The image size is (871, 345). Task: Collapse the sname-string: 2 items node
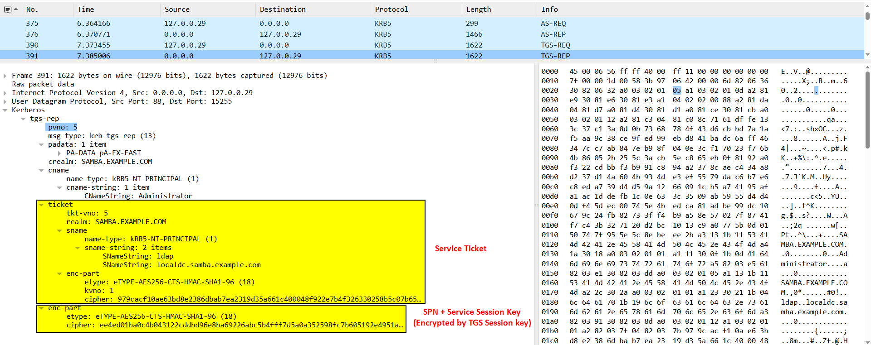tap(78, 248)
